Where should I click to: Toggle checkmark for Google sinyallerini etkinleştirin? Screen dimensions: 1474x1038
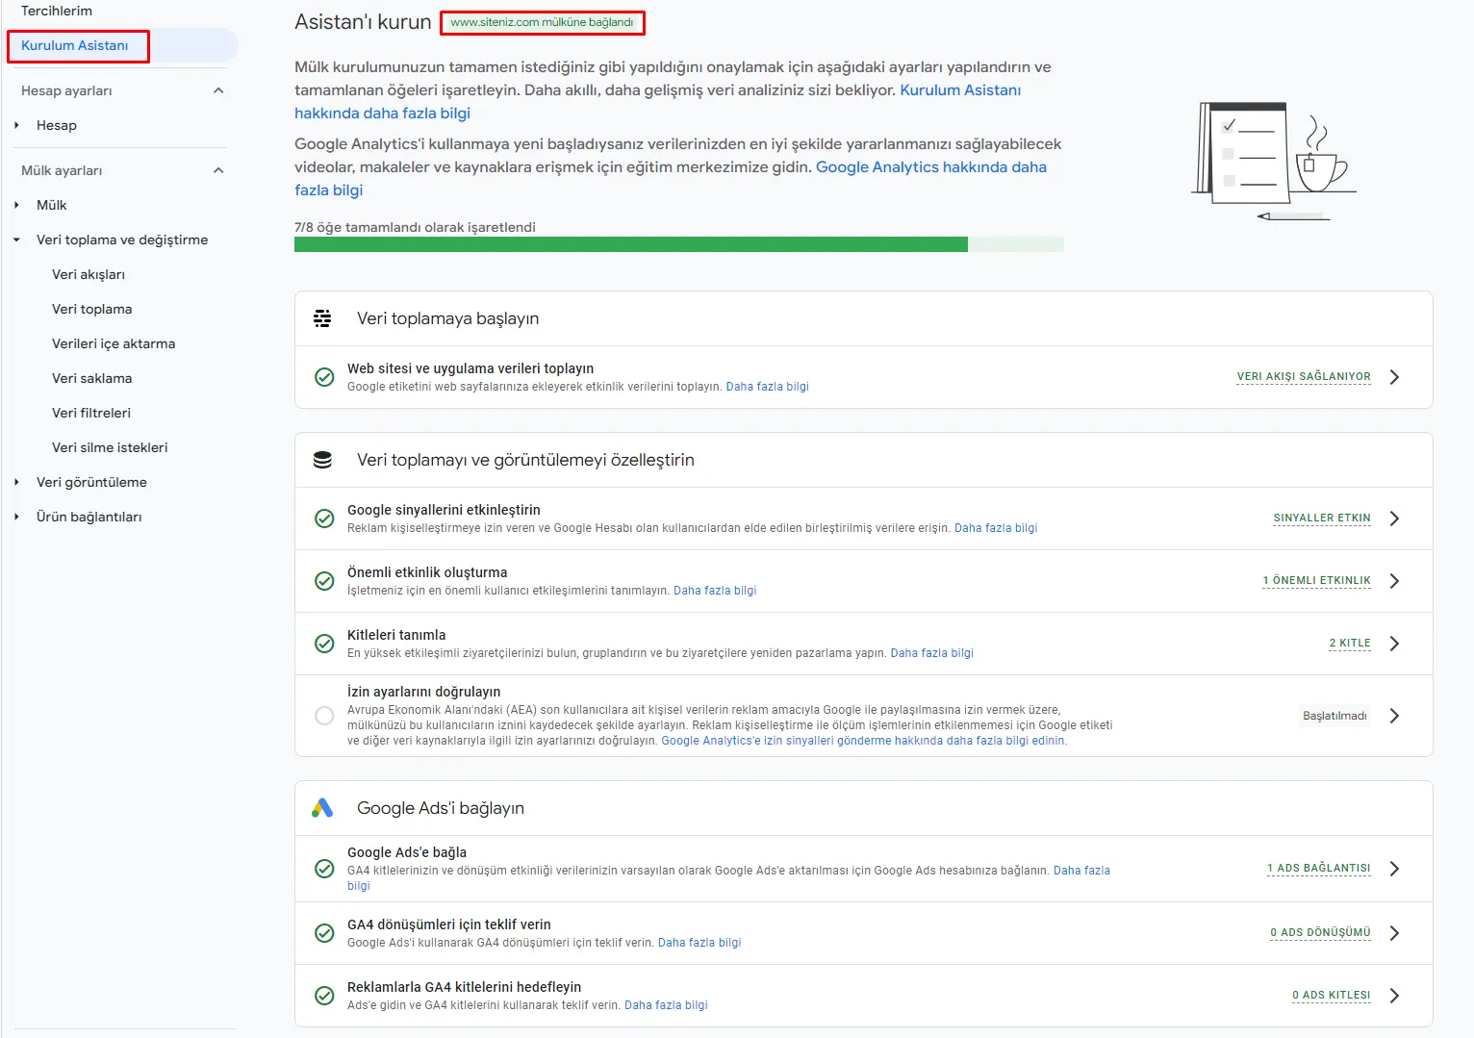point(325,519)
